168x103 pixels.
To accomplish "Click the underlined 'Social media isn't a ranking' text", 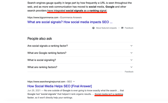I will pyautogui.click(x=109, y=94).
